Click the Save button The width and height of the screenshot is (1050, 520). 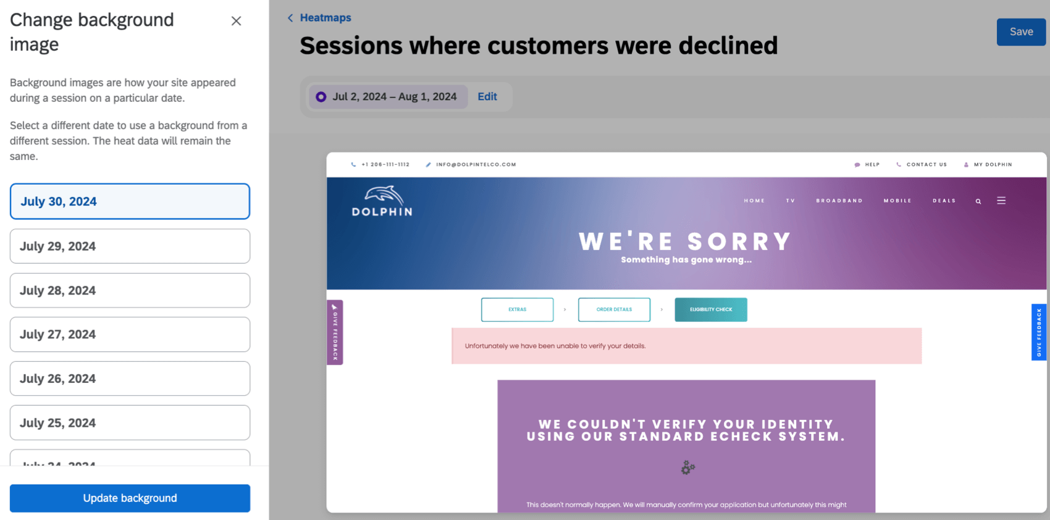(x=1020, y=32)
